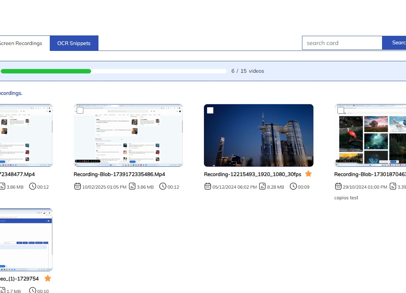Check the box on the capios test recording

coord(341,110)
